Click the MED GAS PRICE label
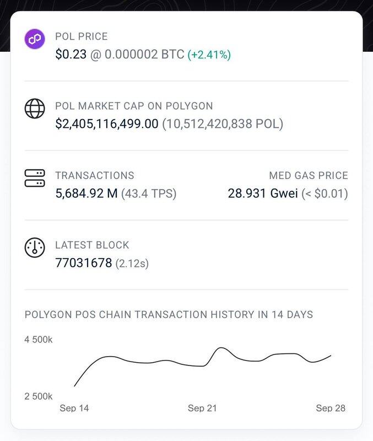373x441 pixels. (309, 175)
